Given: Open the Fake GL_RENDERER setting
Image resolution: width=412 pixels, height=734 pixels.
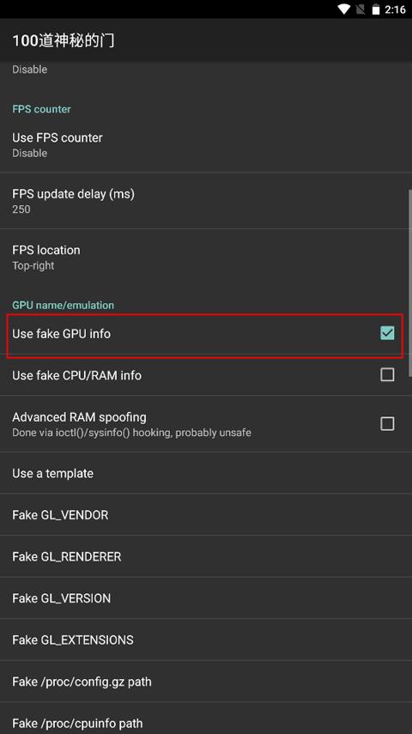Looking at the screenshot, I should [206, 556].
